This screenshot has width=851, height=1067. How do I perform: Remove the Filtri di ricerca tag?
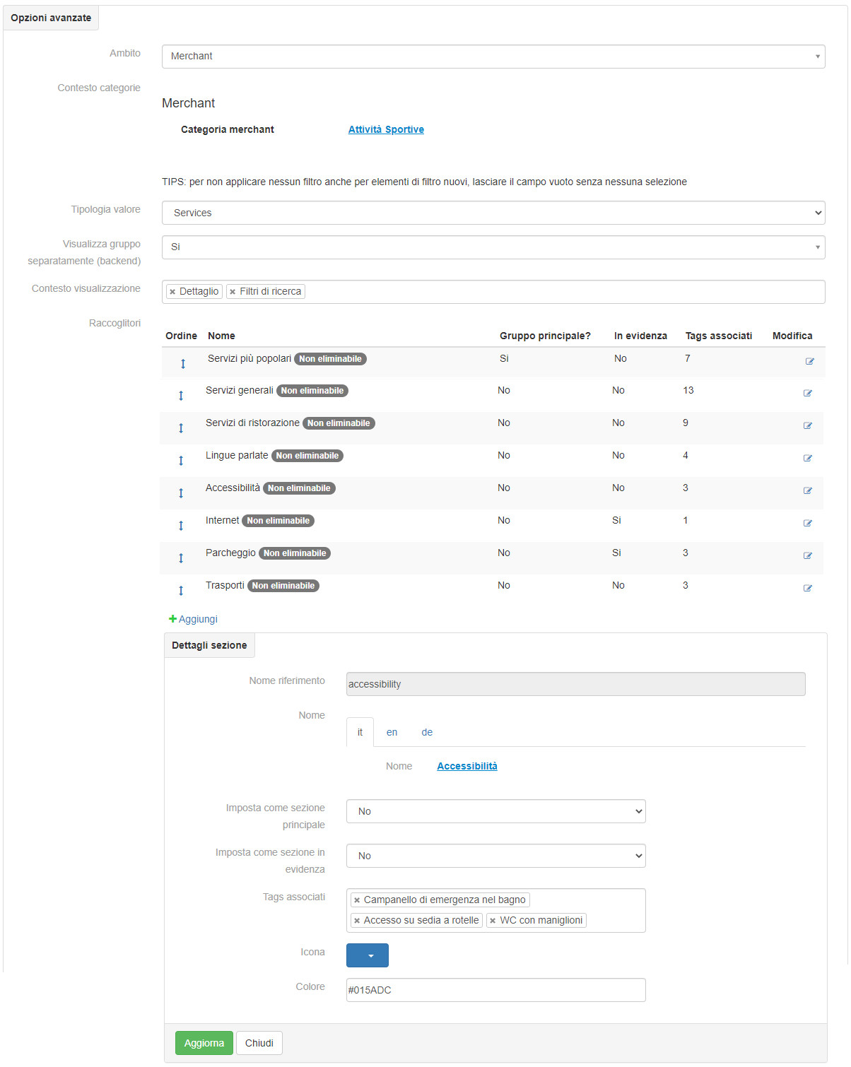click(233, 292)
